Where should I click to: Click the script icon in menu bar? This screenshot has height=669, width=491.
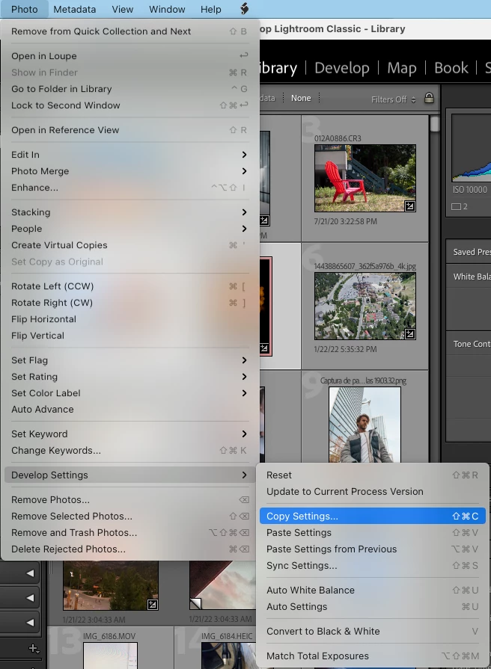point(245,8)
